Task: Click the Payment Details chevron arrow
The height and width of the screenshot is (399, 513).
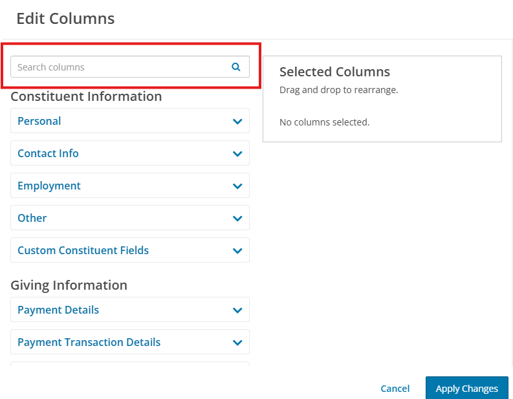Action: [237, 310]
